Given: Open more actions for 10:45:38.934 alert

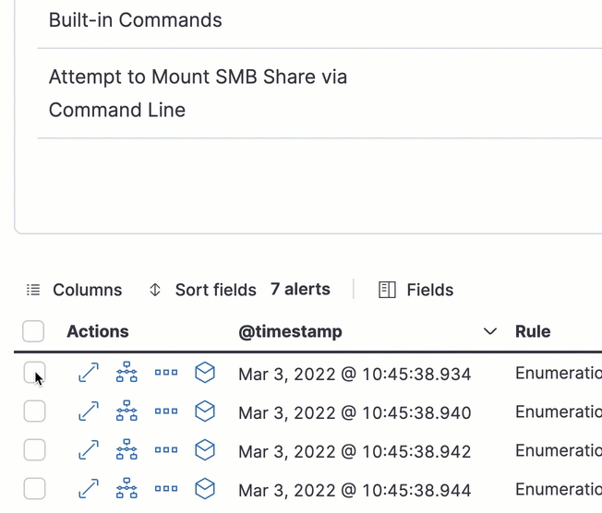Looking at the screenshot, I should [165, 373].
